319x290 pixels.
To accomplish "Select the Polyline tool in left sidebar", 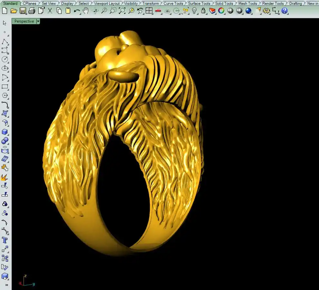I will (x=5, y=42).
